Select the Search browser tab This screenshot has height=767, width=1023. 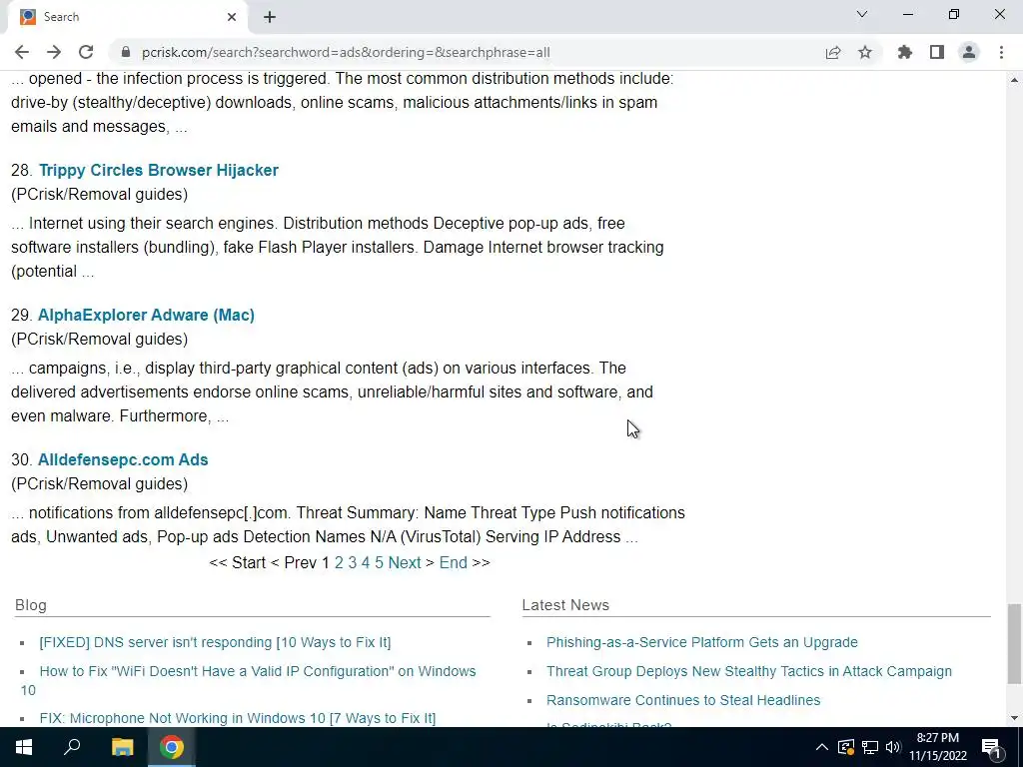[x=127, y=17]
